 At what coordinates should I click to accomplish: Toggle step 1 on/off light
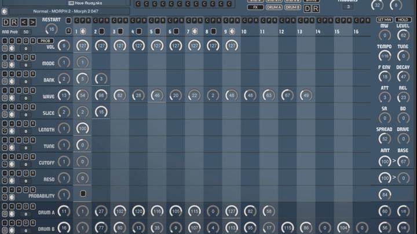[83, 31]
